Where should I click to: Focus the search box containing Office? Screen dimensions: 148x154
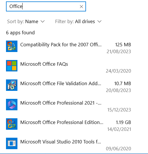[x=46, y=7]
